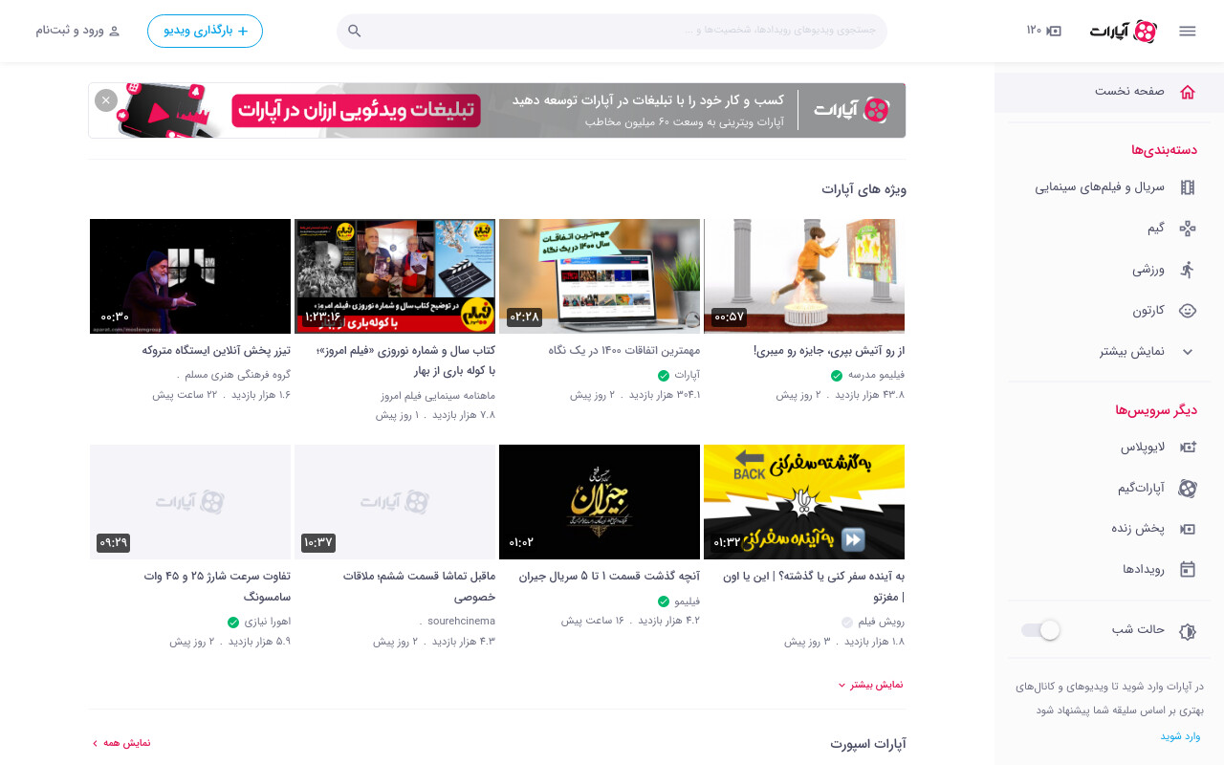Viewport: 1224px width, 765px height.
Task: Open title کتاب سال و شماره نوروزی فیلم امروز
Action: point(405,361)
